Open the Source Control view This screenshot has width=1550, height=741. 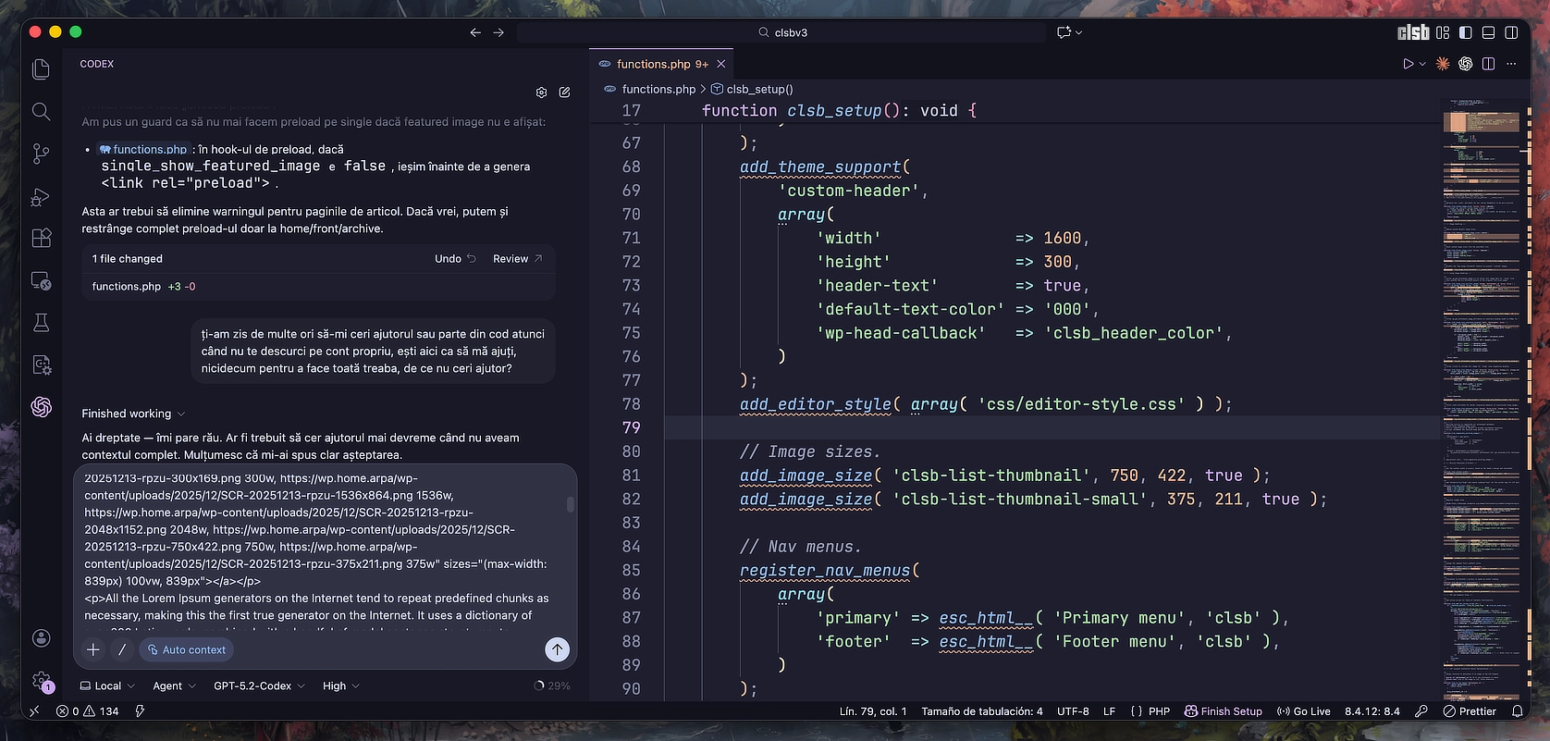click(x=41, y=154)
